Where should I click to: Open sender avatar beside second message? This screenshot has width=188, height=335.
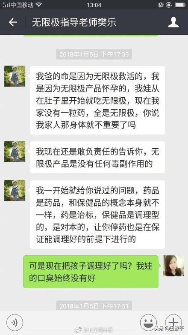[15, 152]
